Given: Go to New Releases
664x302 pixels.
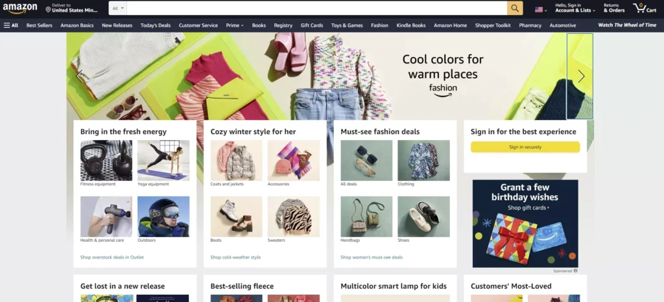Looking at the screenshot, I should pyautogui.click(x=117, y=25).
